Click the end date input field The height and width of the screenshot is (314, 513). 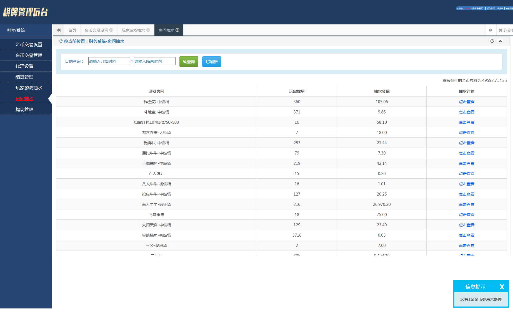(x=155, y=61)
